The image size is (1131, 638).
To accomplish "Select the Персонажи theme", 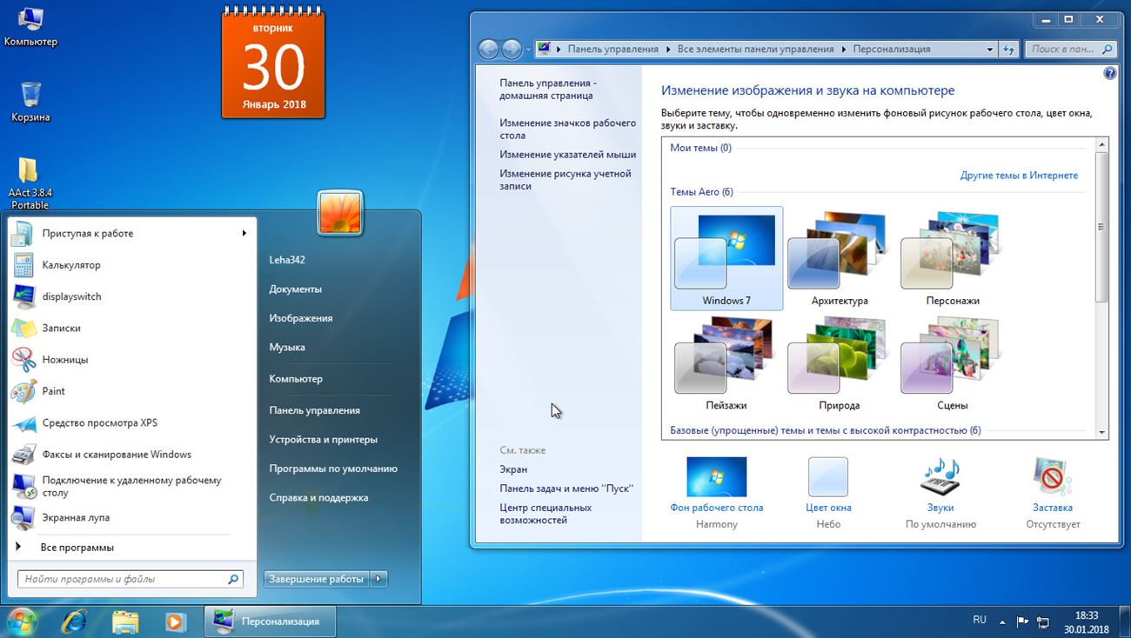I will pos(953,258).
